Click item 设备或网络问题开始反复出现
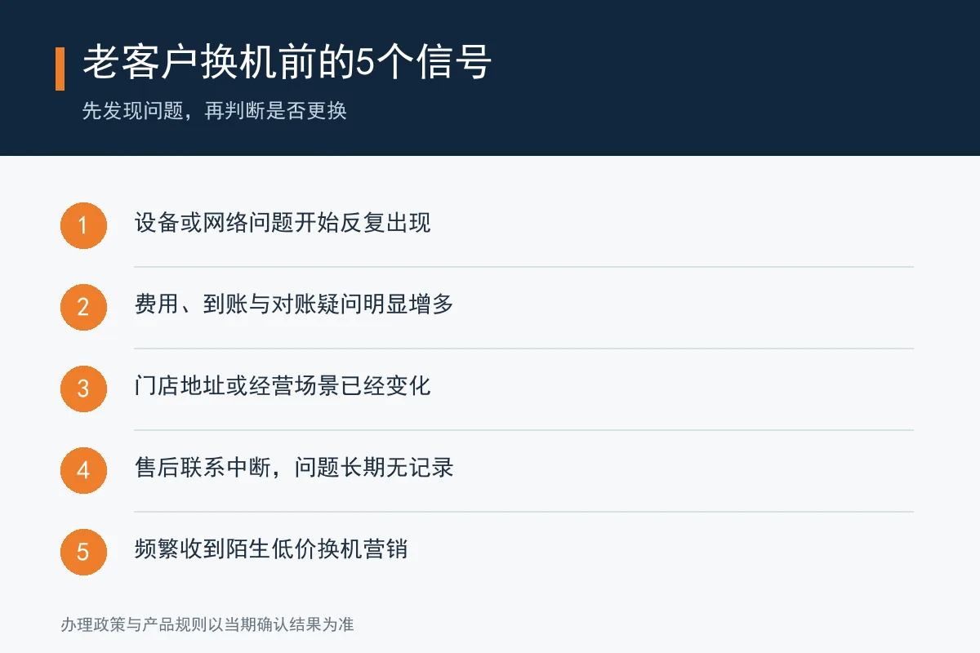Screen dimensions: 980x653 [x=283, y=223]
